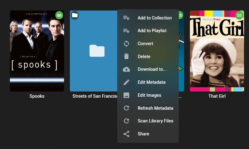Select Edit Images menu entry
This screenshot has width=249, height=149.
point(148,95)
